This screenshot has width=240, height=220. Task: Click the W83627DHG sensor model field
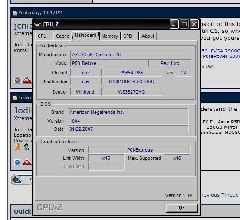click(132, 92)
